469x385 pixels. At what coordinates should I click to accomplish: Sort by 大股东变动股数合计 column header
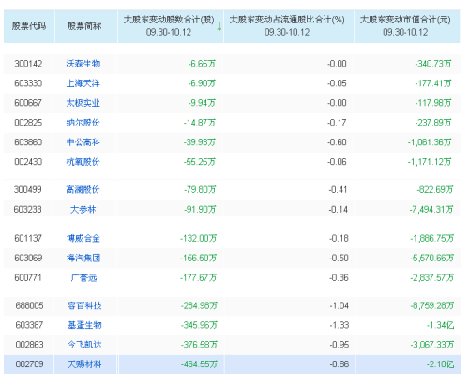pyautogui.click(x=169, y=26)
